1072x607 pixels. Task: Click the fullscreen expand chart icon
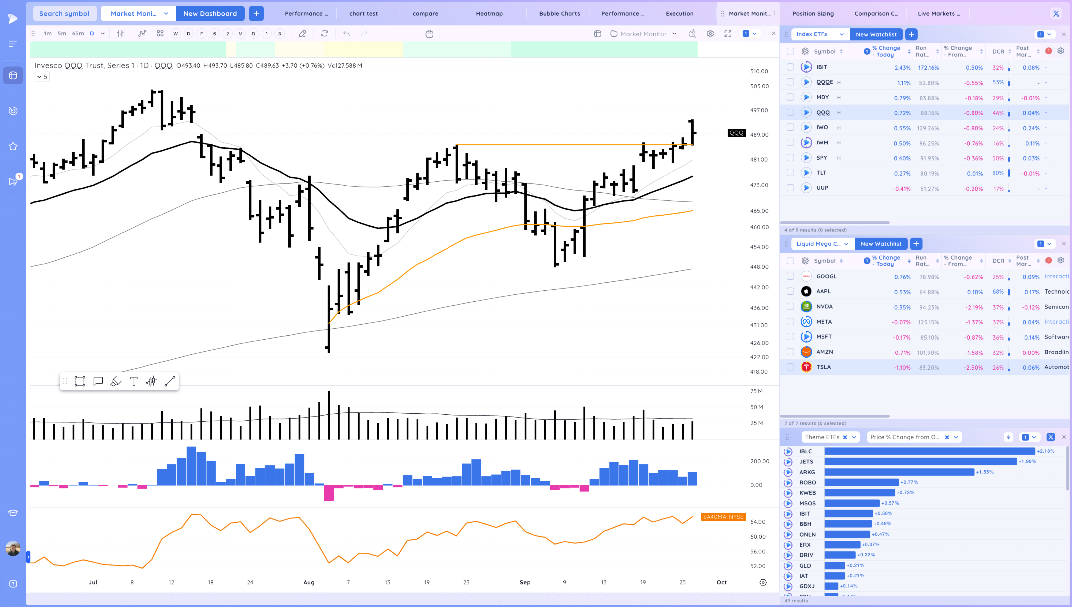tap(728, 34)
